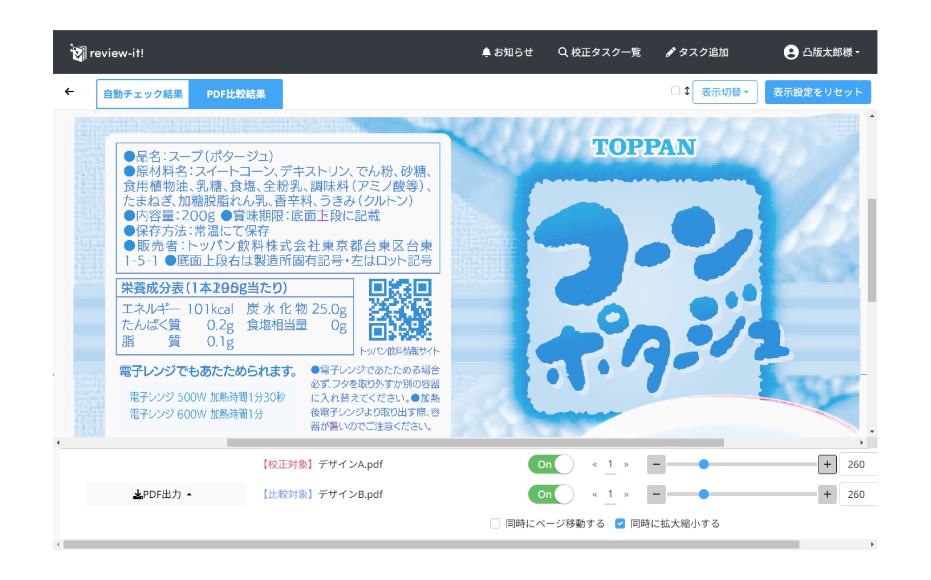Click the preview scrollbar up arrow
The width and height of the screenshot is (931, 580).
point(871,116)
